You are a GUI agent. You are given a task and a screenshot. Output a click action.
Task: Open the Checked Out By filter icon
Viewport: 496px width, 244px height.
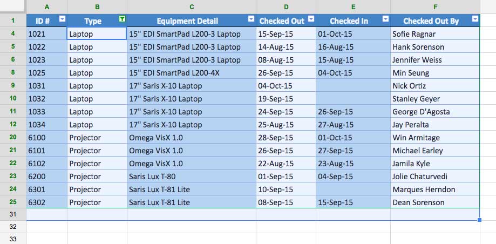[x=474, y=19]
